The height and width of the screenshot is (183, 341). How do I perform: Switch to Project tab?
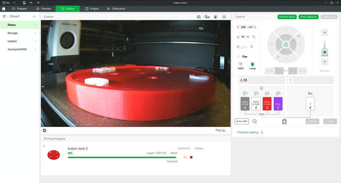point(92,9)
